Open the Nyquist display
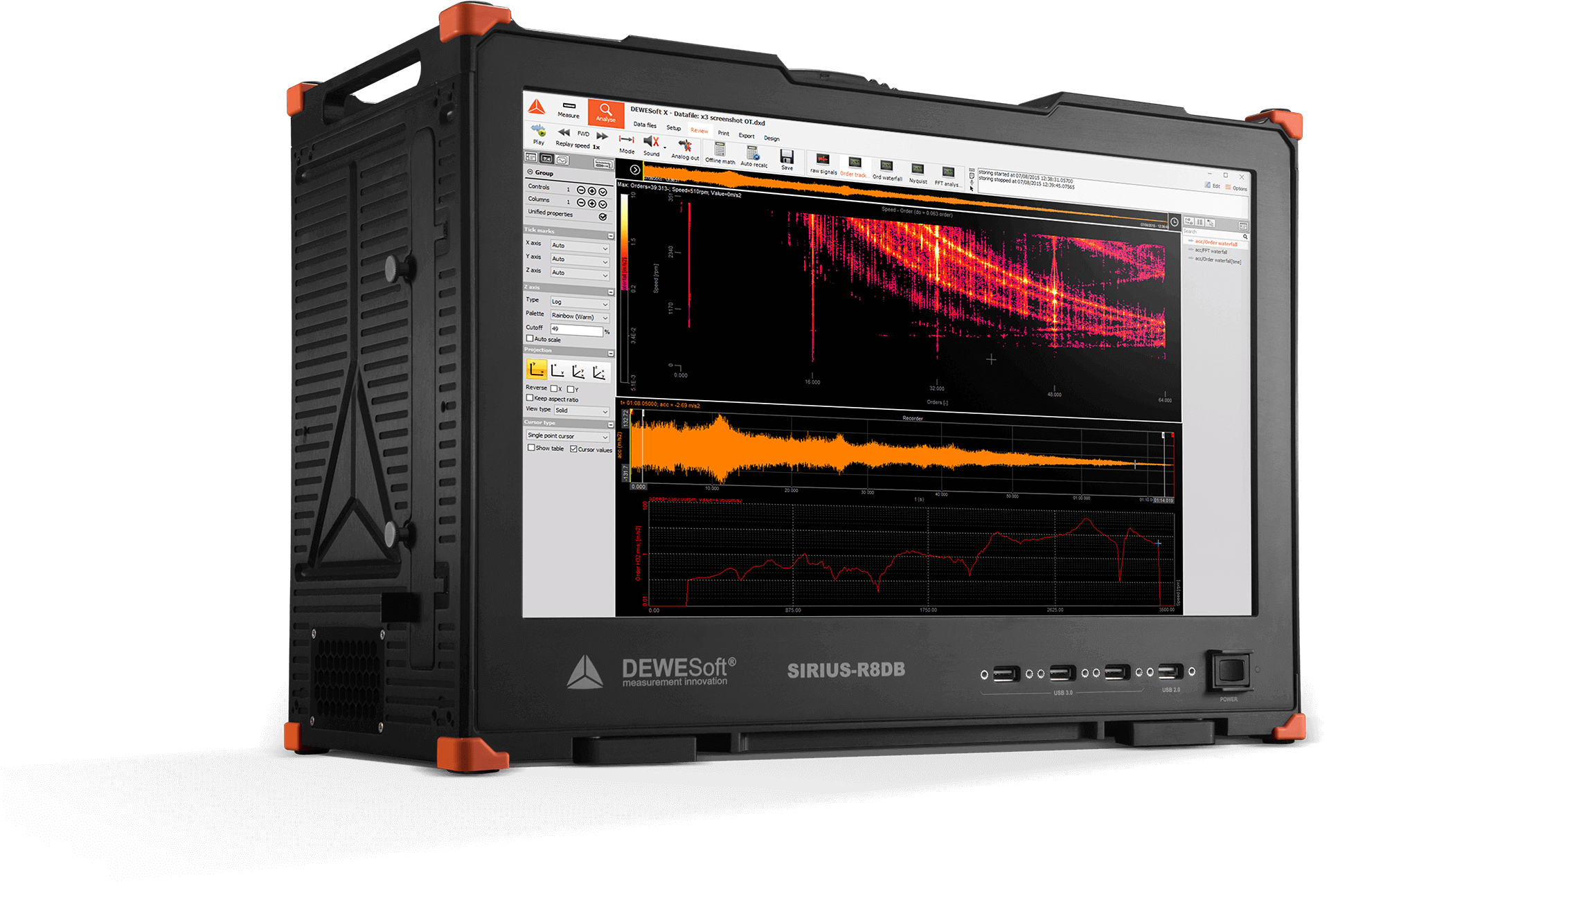Image resolution: width=1579 pixels, height=902 pixels. (918, 173)
